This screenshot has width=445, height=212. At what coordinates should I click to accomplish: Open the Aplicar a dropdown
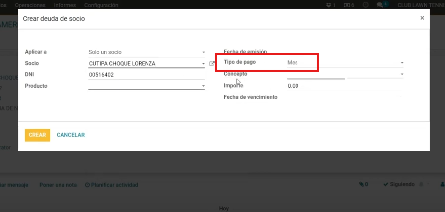[147, 52]
